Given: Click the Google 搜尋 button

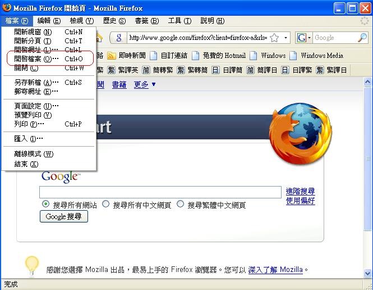Looking at the screenshot, I should pyautogui.click(x=64, y=216).
